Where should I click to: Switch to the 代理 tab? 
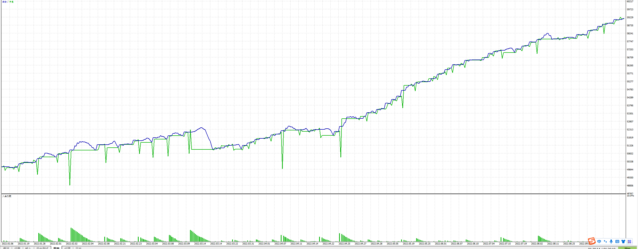click(x=67, y=248)
